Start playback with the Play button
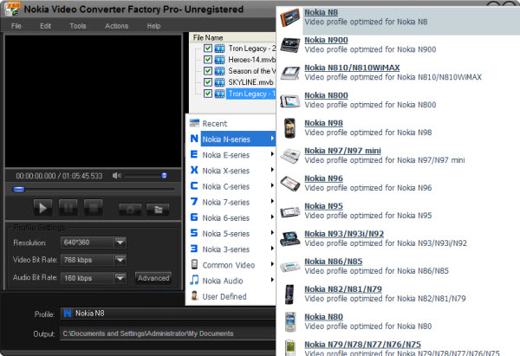 tap(42, 208)
